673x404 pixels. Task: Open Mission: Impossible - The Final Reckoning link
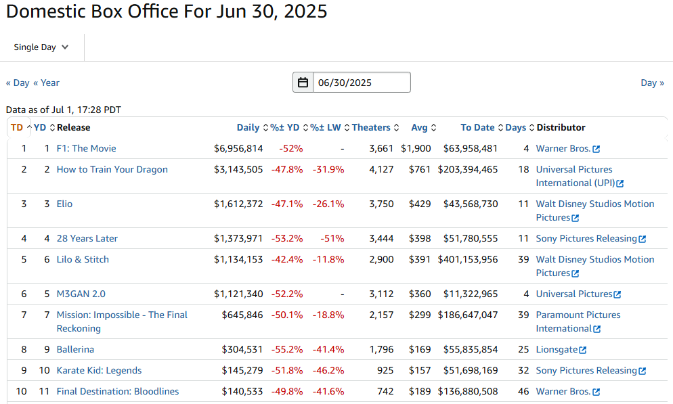[x=122, y=321]
